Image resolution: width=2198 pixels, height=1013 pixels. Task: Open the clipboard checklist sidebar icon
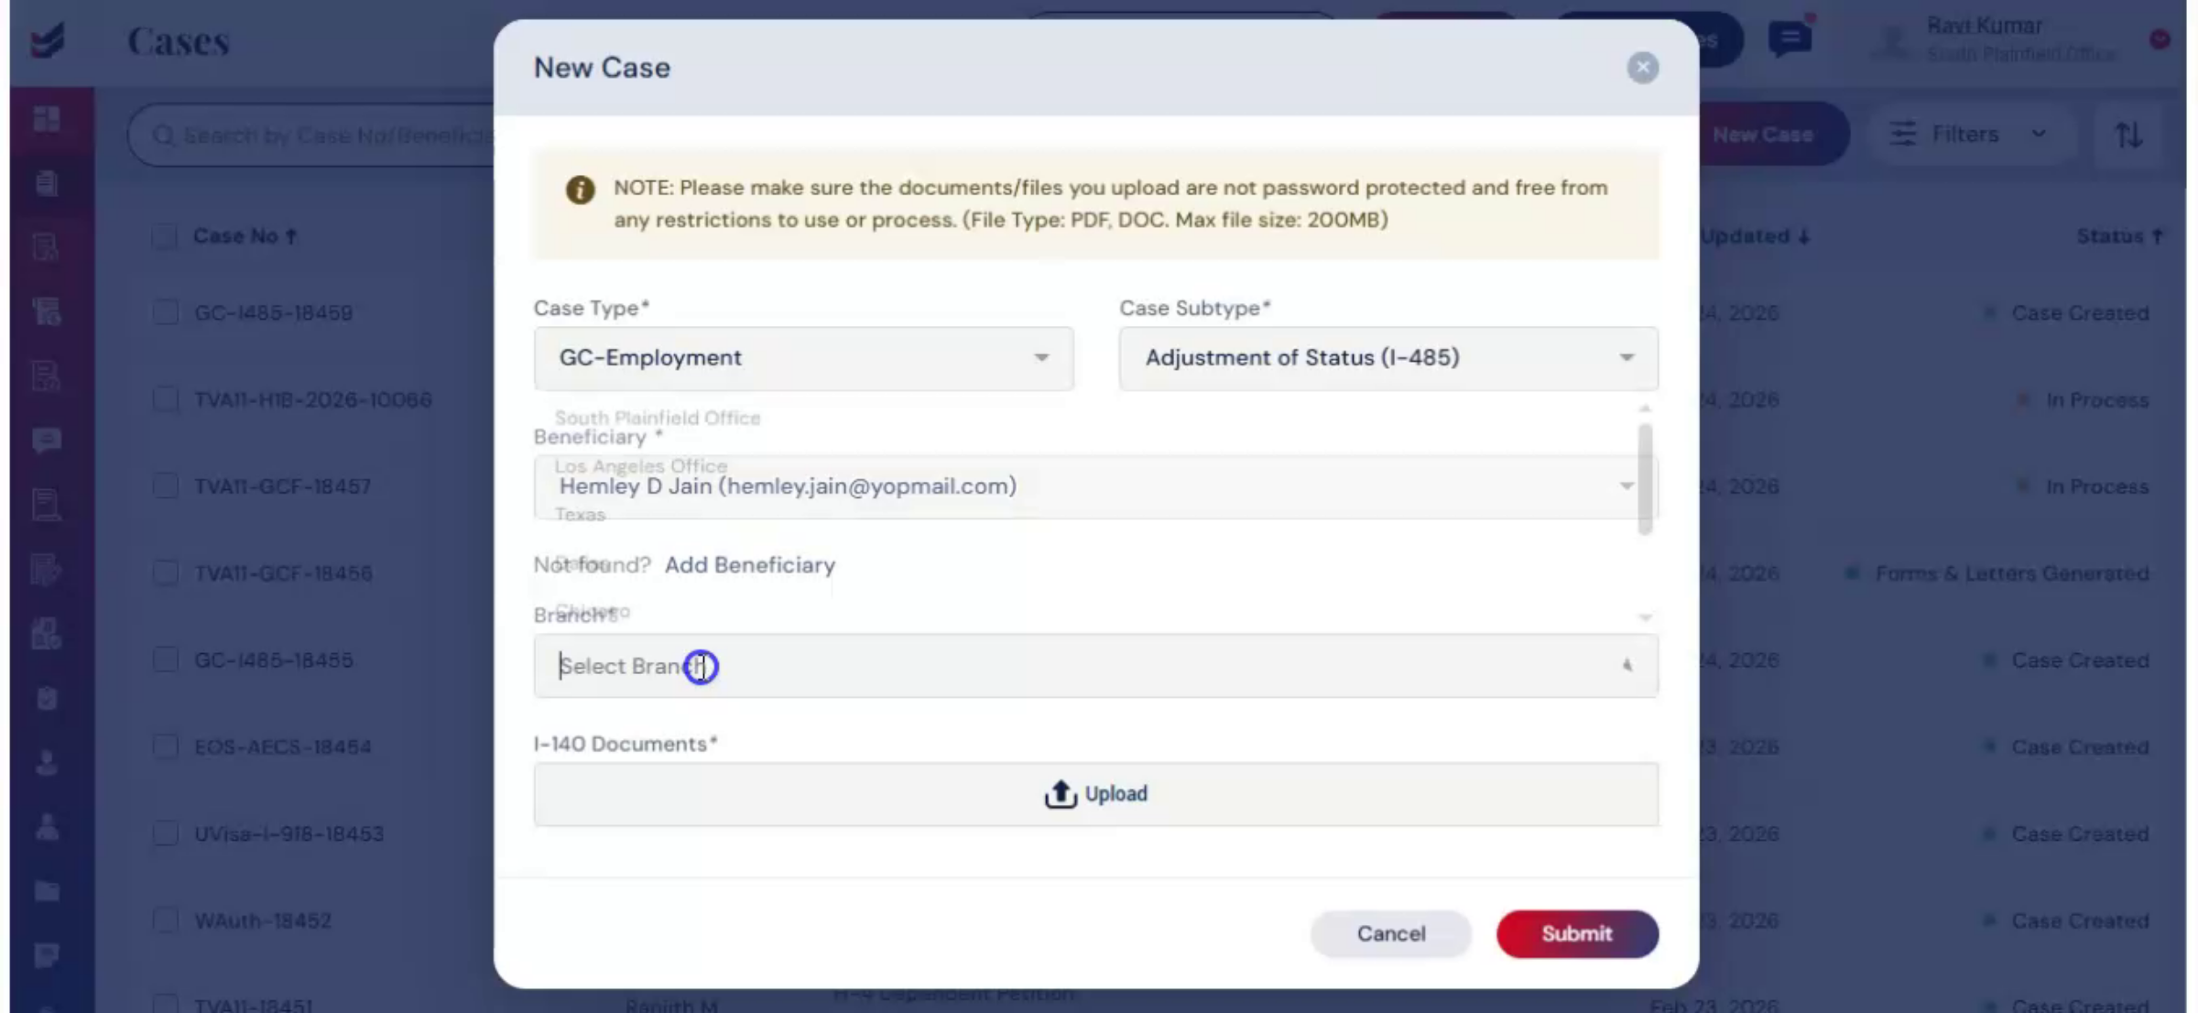point(47,698)
